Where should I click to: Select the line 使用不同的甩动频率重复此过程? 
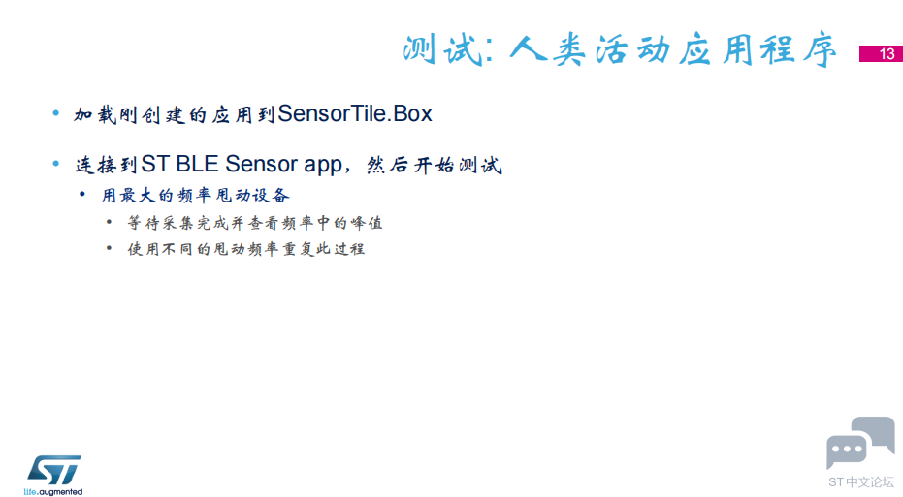tap(246, 249)
